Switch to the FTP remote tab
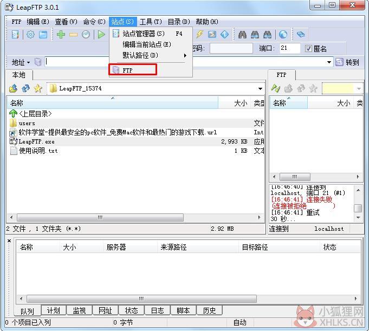Screen dimensions: 369x331 (x=281, y=75)
